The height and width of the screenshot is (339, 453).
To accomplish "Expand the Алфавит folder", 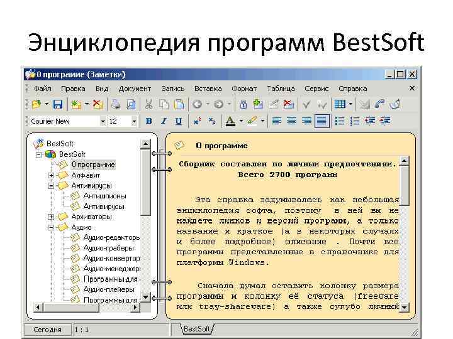I will [51, 175].
